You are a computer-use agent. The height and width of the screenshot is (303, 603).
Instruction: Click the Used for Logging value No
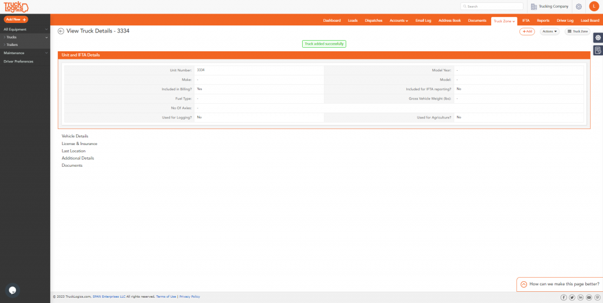click(199, 117)
